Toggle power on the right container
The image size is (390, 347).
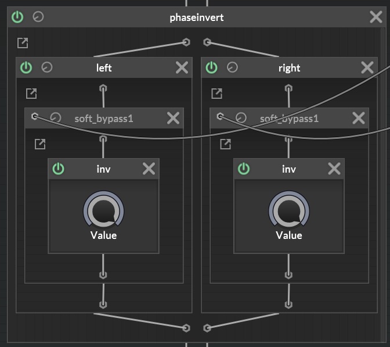tap(211, 67)
